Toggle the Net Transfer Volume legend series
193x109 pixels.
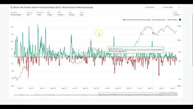pos(144,20)
